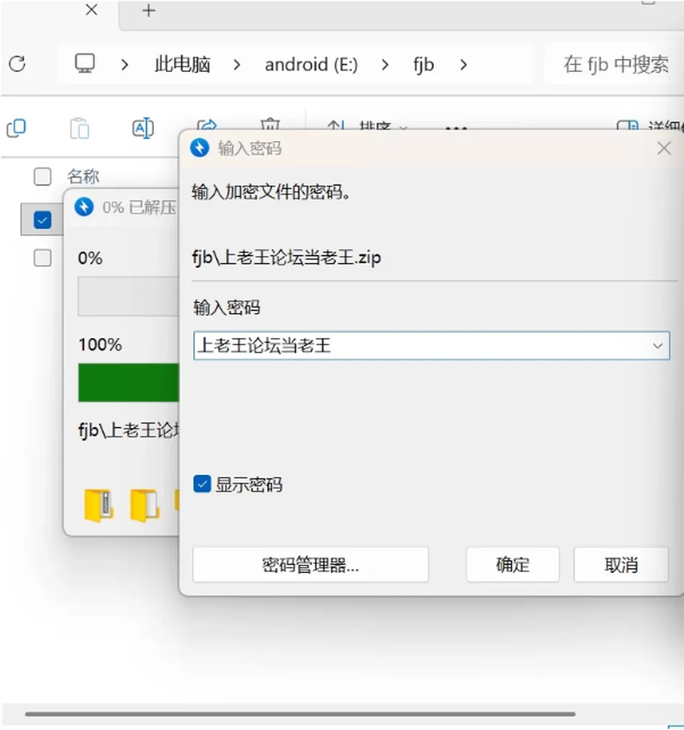Check the second file row checkbox

(42, 257)
